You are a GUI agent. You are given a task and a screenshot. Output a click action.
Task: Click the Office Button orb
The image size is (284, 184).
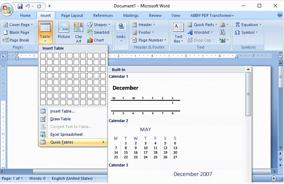[x=7, y=9]
